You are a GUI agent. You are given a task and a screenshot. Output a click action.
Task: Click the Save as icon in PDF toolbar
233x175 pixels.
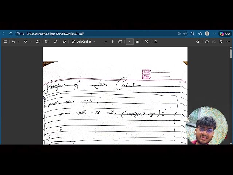[x=221, y=42]
